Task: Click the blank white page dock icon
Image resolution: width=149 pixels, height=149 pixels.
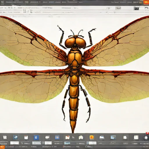Action: tap(136, 137)
